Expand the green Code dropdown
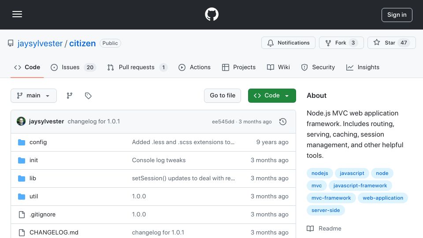This screenshot has width=423, height=238. (x=272, y=96)
